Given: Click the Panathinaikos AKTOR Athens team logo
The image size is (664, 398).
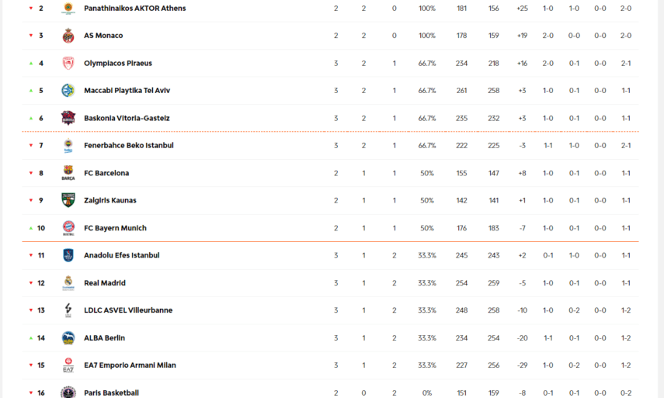Looking at the screenshot, I should (68, 9).
